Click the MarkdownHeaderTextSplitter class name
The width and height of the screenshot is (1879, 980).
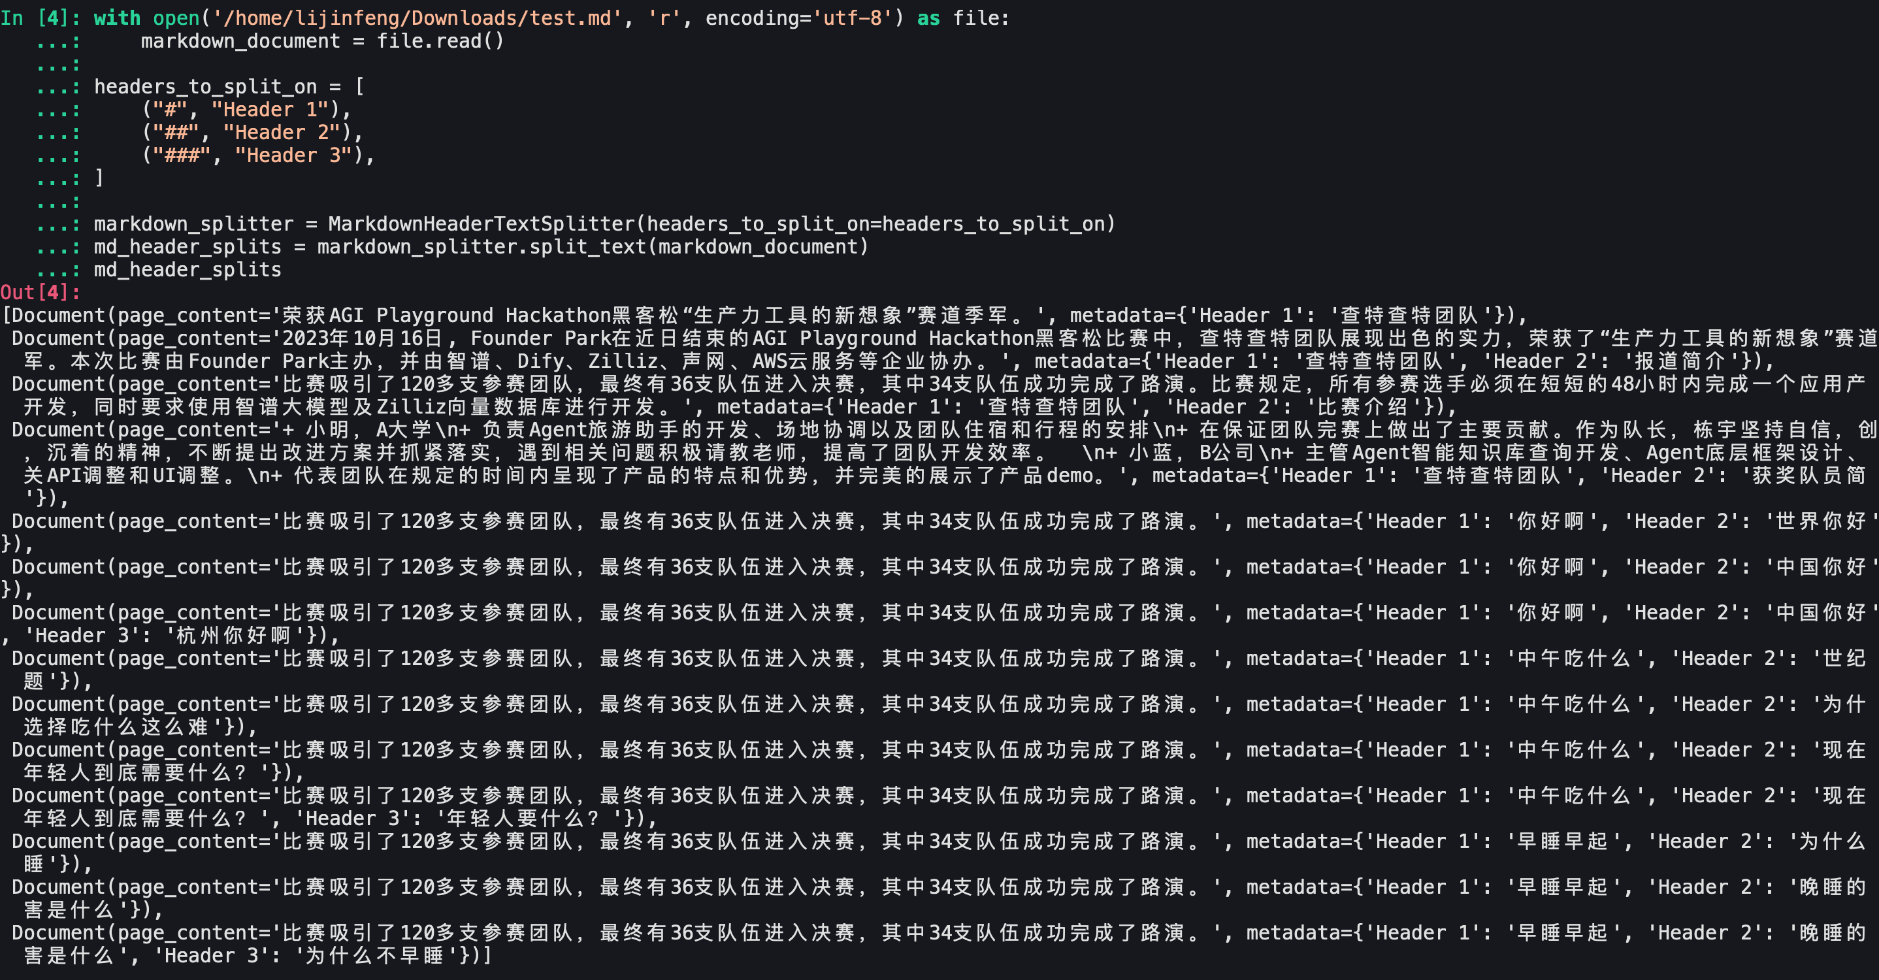[482, 224]
